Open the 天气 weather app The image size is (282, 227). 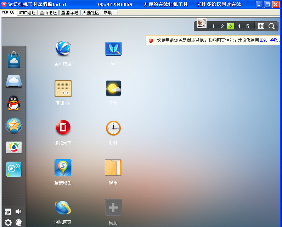pos(113,88)
